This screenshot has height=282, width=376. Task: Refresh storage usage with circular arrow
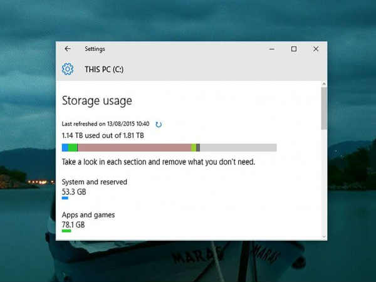[x=159, y=125]
